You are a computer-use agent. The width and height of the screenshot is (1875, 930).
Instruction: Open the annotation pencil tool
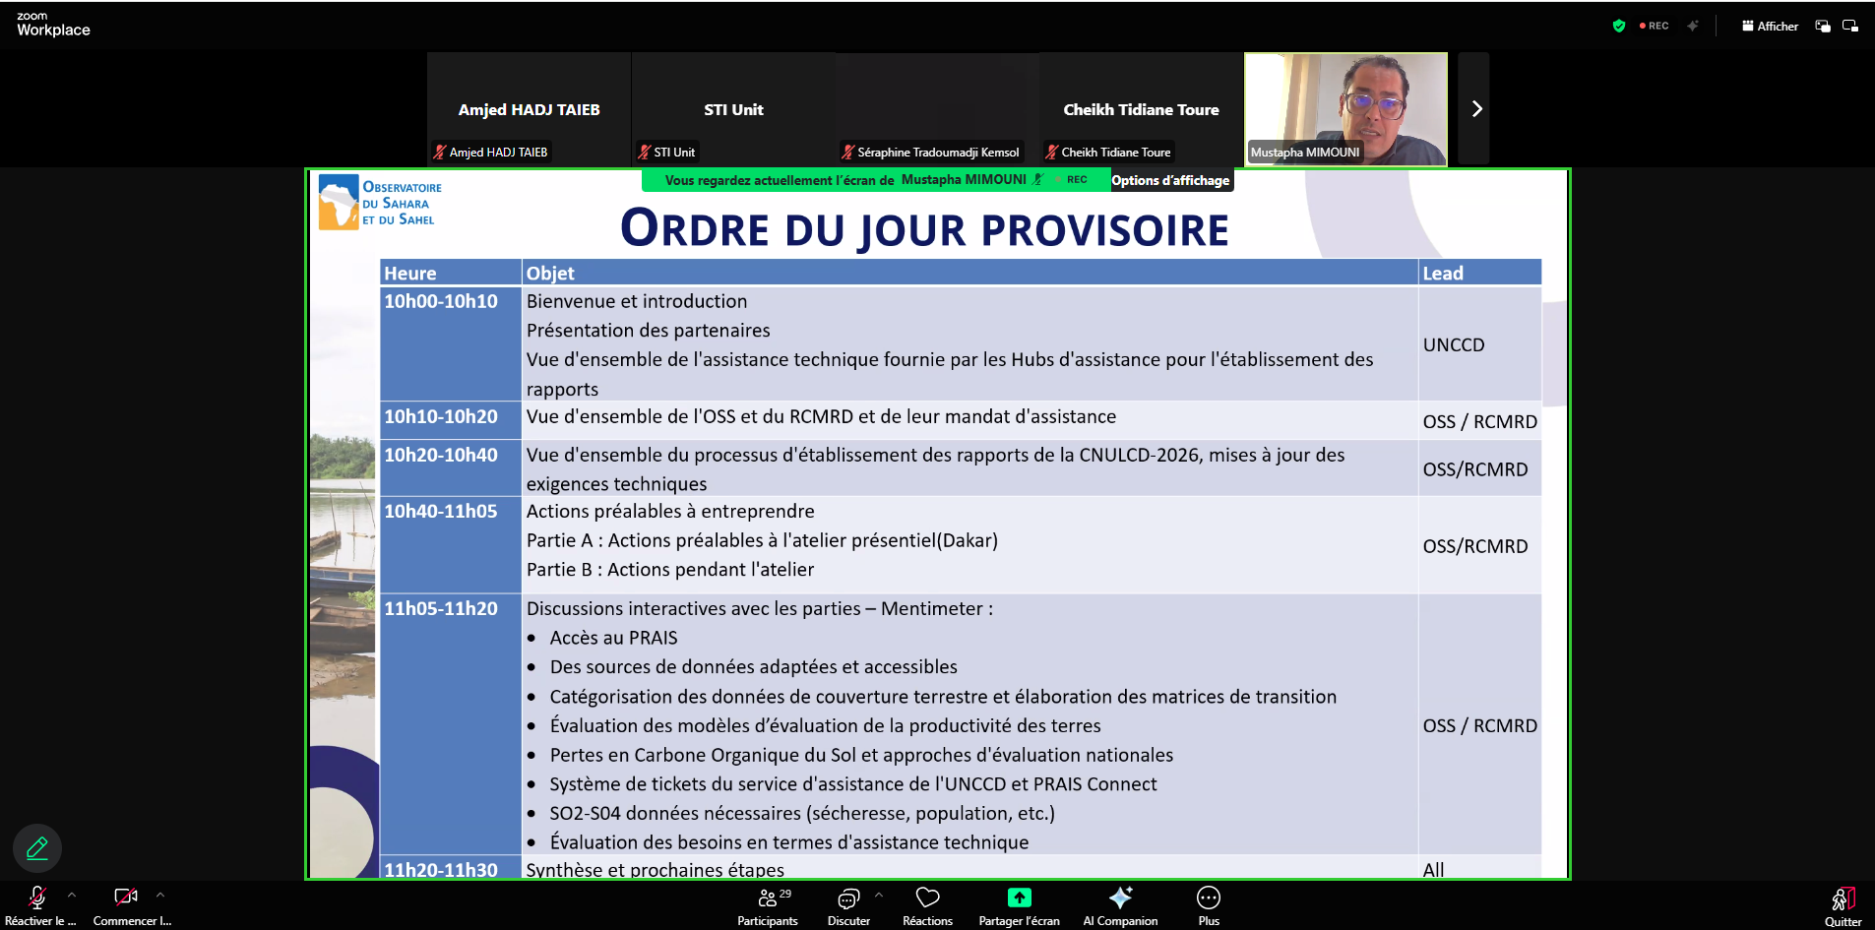[x=37, y=847]
